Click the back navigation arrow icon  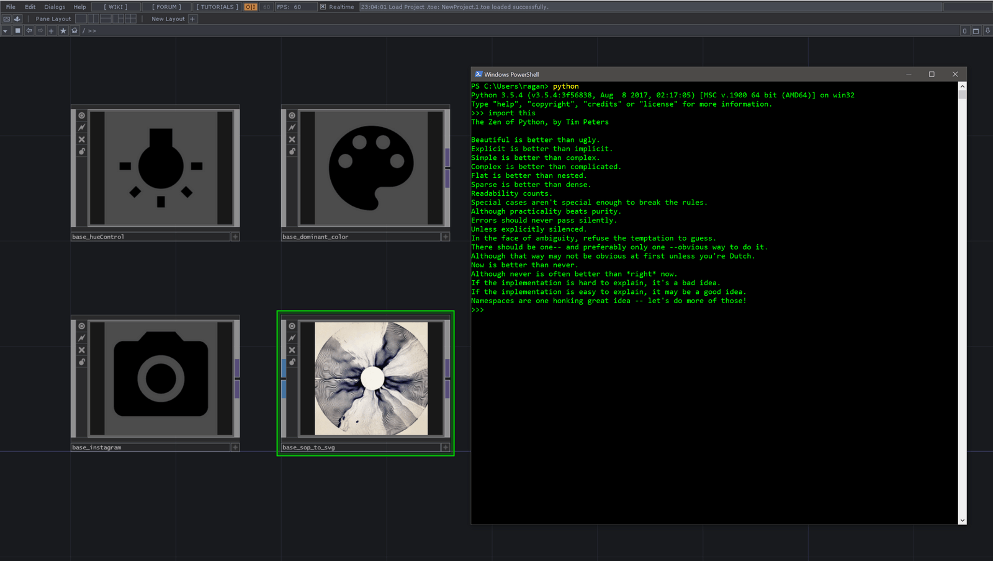pos(29,30)
